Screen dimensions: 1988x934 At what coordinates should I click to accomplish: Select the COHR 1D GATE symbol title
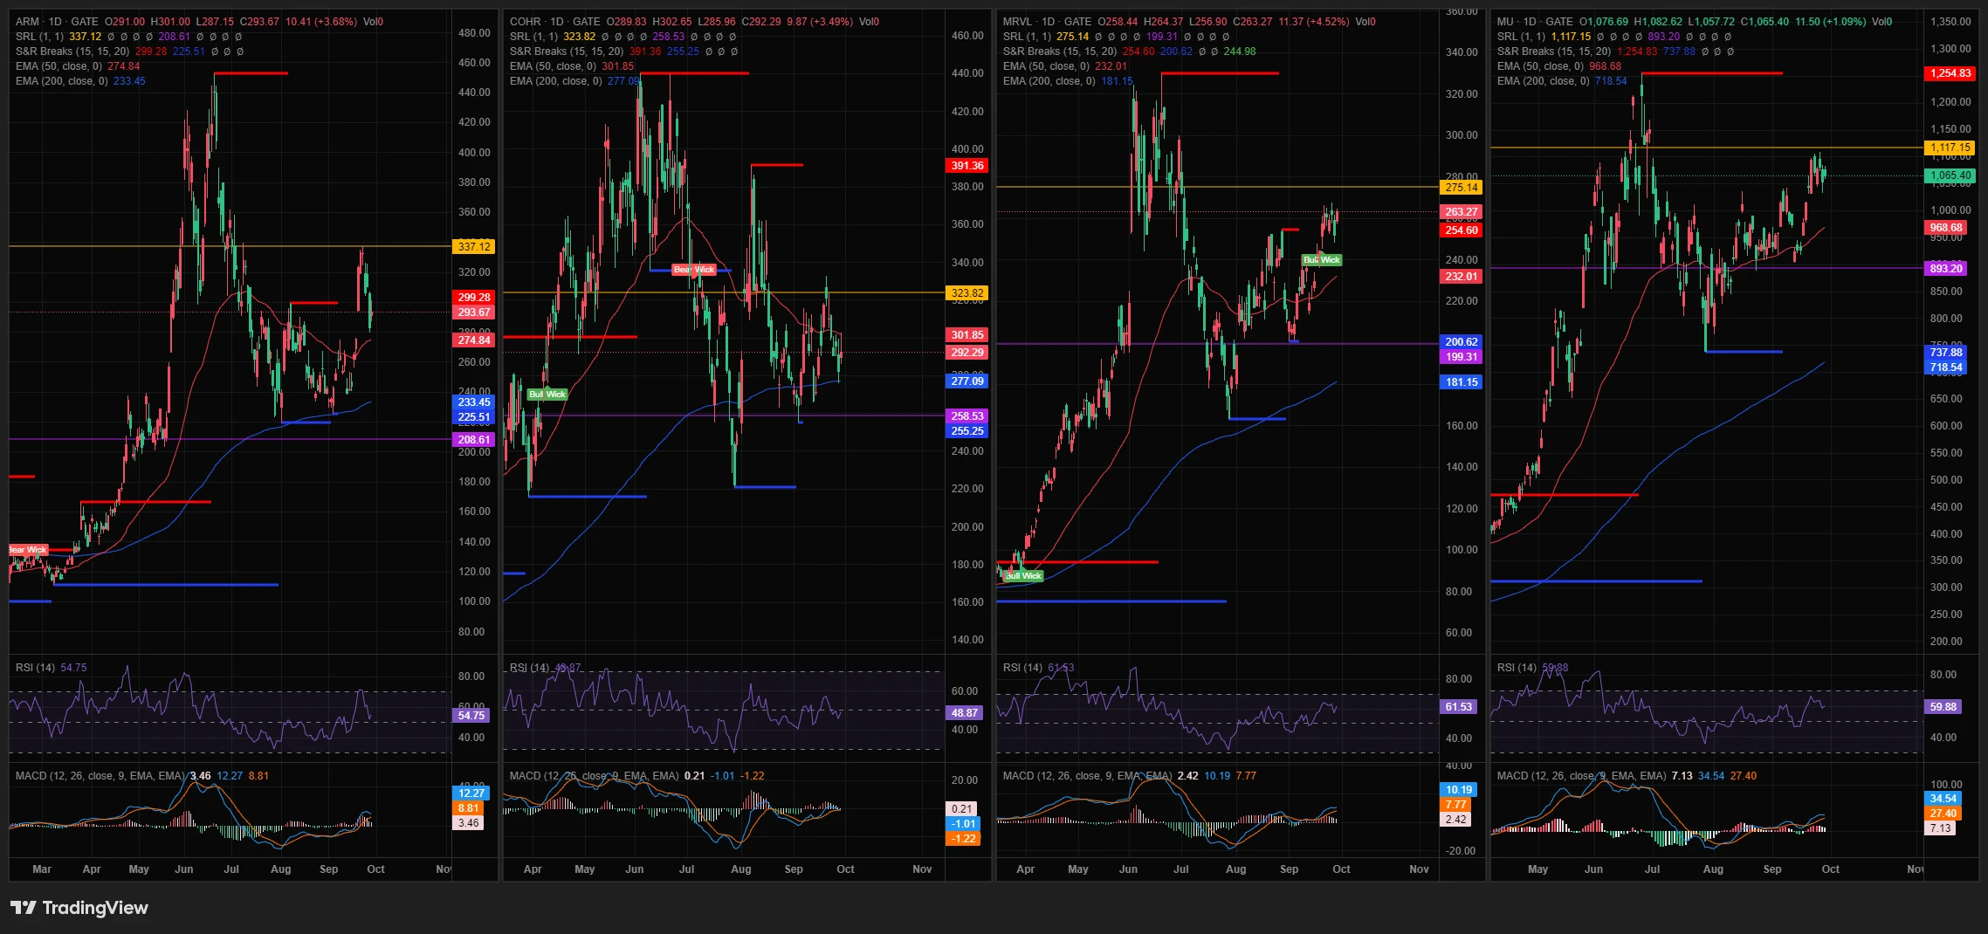[x=555, y=22]
